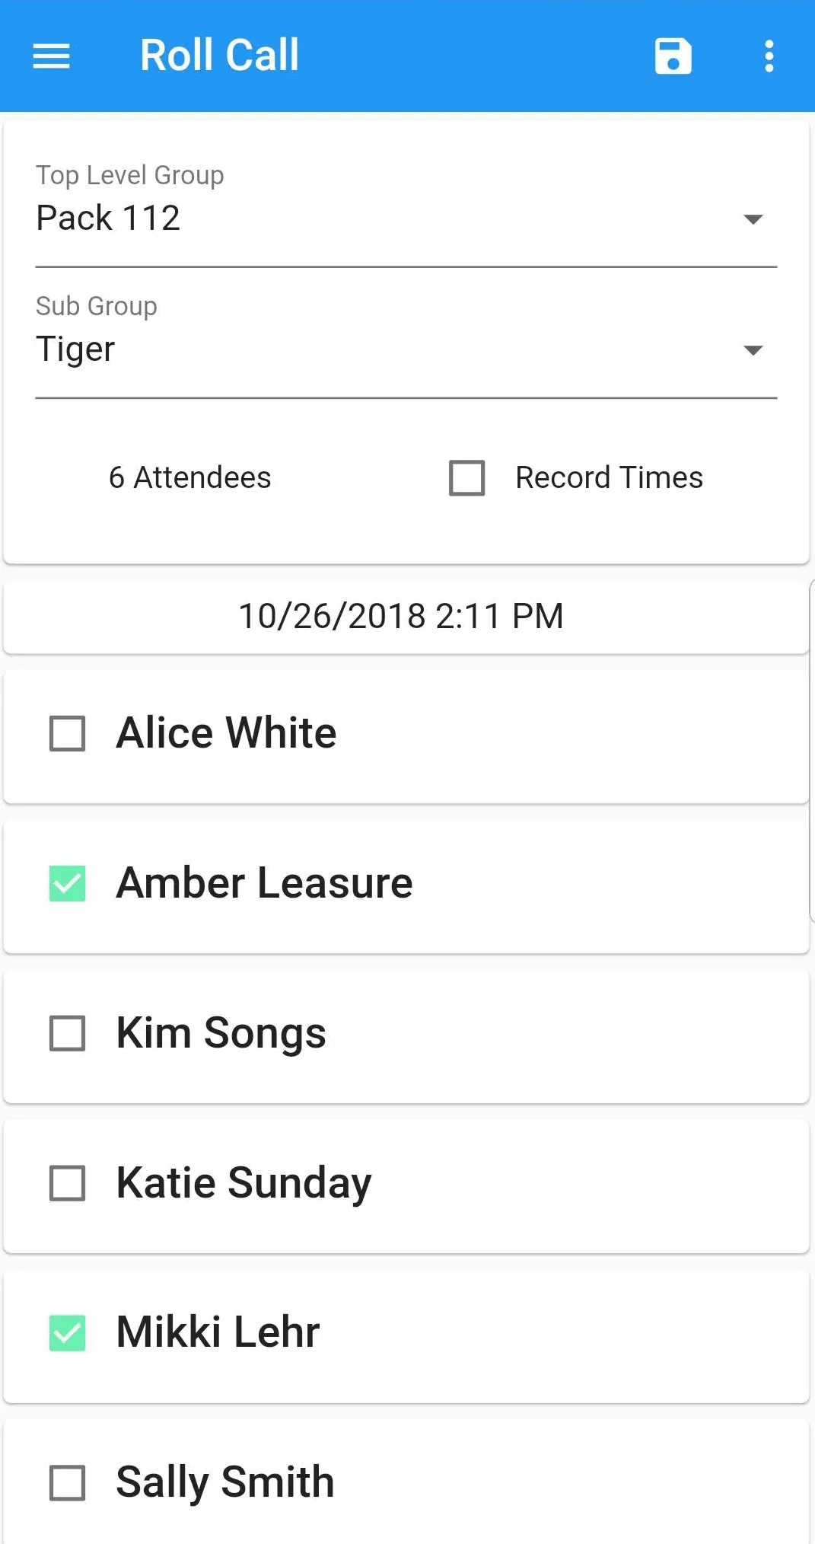Image resolution: width=815 pixels, height=1544 pixels.
Task: Tap the Roll Call title
Action: pos(219,56)
